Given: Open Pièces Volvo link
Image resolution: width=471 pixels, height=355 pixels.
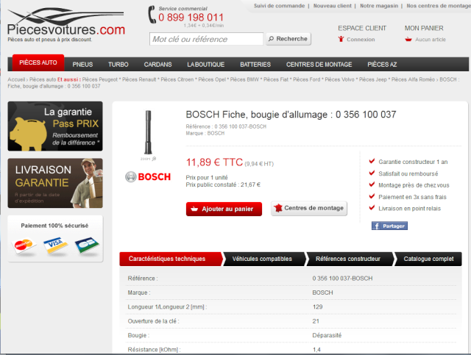Looking at the screenshot, I should click(339, 79).
